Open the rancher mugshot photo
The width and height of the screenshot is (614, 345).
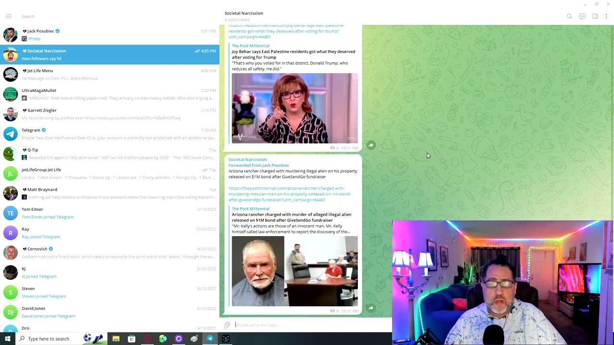point(258,271)
